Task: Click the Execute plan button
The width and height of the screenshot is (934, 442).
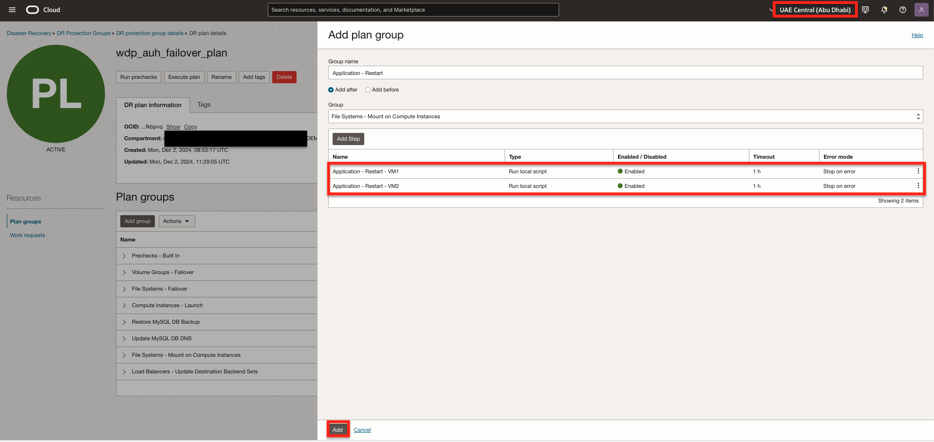Action: [x=184, y=77]
